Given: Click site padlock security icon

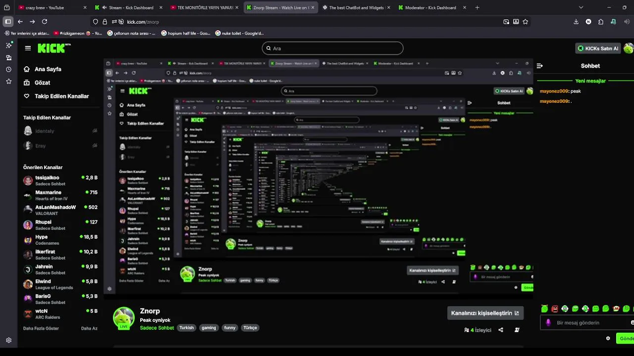Looking at the screenshot, I should (105, 22).
